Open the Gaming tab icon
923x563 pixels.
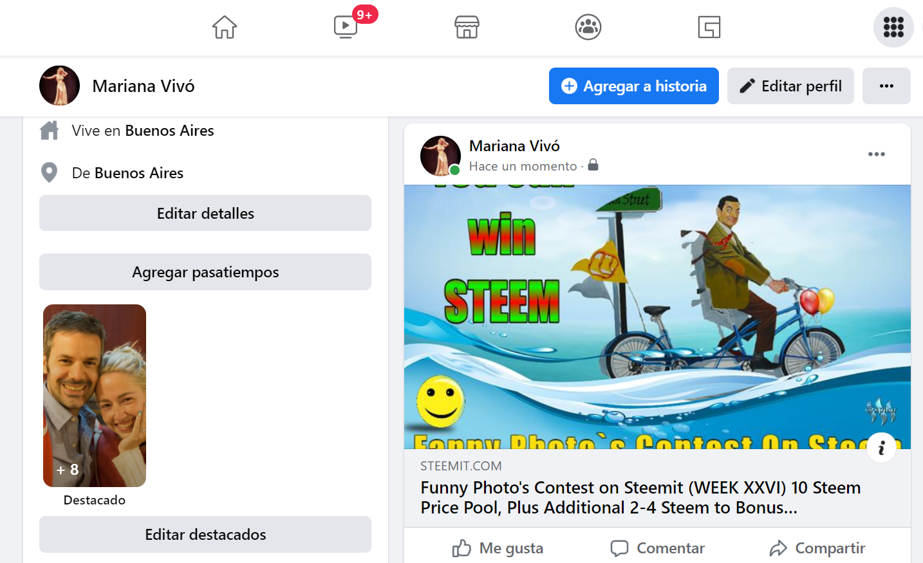pos(709,27)
